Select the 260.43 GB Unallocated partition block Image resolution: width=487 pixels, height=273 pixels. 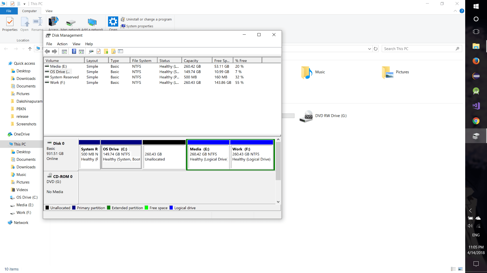(x=164, y=157)
